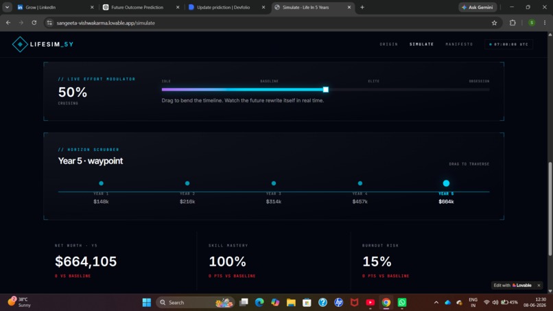Launch Microsoft Edge from taskbar
Screen dimensions: 553x311
(259, 303)
